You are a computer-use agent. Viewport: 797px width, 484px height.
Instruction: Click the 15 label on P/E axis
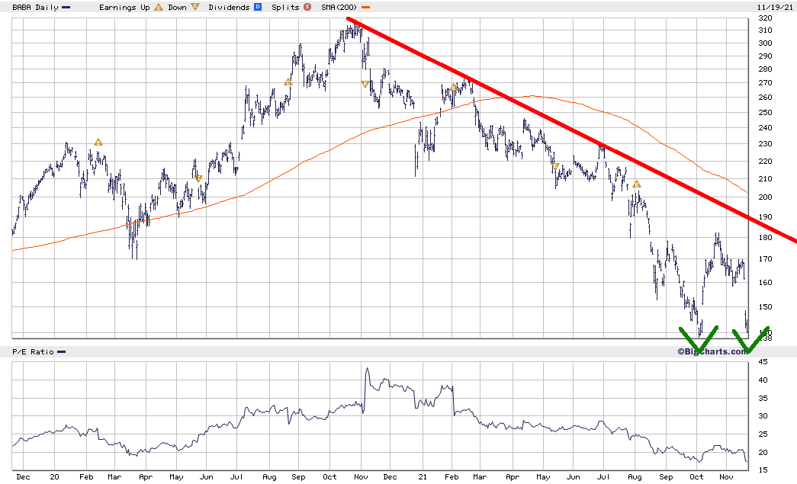(x=763, y=470)
